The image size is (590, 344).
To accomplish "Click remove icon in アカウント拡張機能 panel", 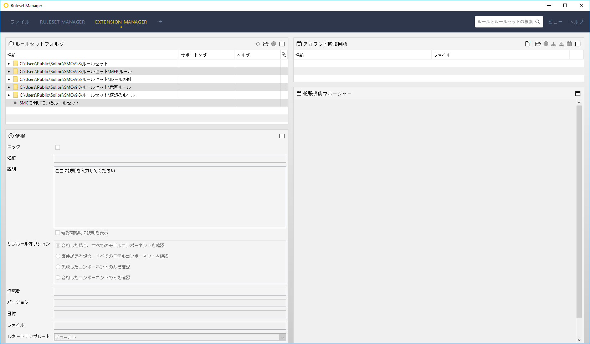I will [x=546, y=44].
